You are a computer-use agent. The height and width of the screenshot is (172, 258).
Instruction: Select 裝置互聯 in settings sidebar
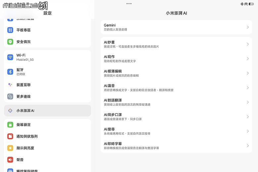tap(48, 85)
